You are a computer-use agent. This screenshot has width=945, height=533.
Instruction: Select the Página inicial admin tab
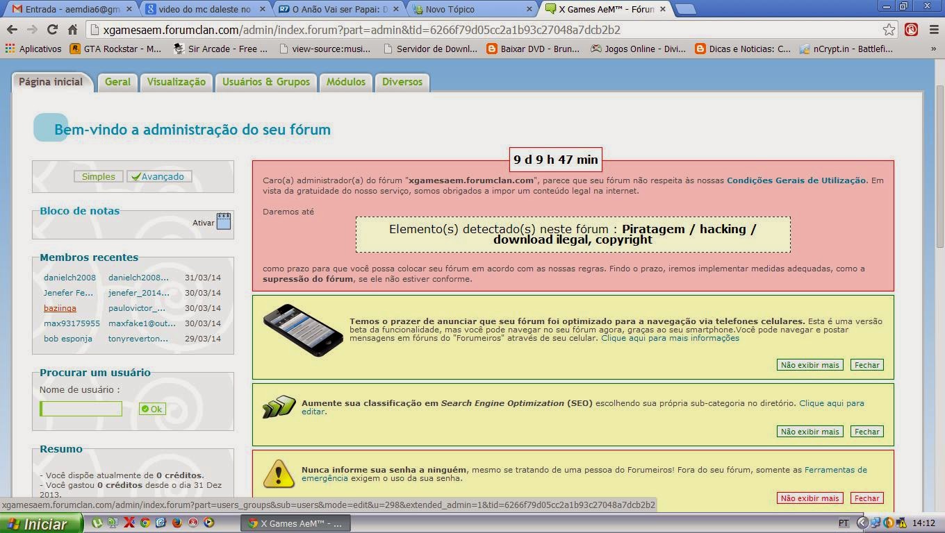(51, 82)
